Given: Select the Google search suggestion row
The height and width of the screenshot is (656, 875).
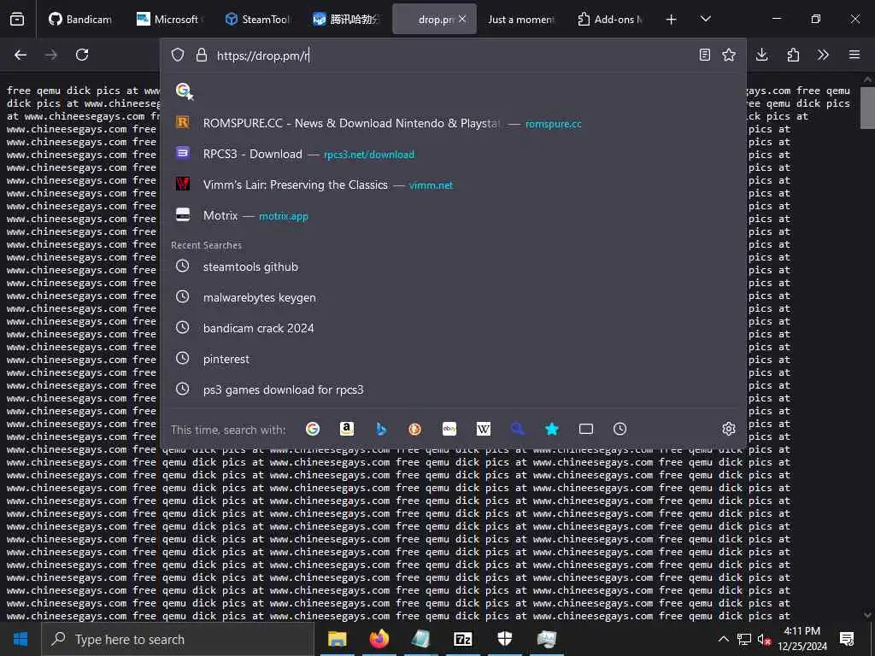Looking at the screenshot, I should [453, 91].
